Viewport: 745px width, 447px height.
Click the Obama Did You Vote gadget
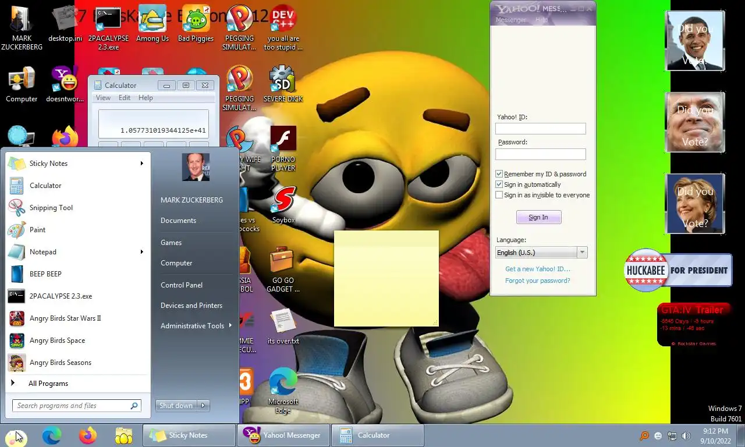[695, 41]
